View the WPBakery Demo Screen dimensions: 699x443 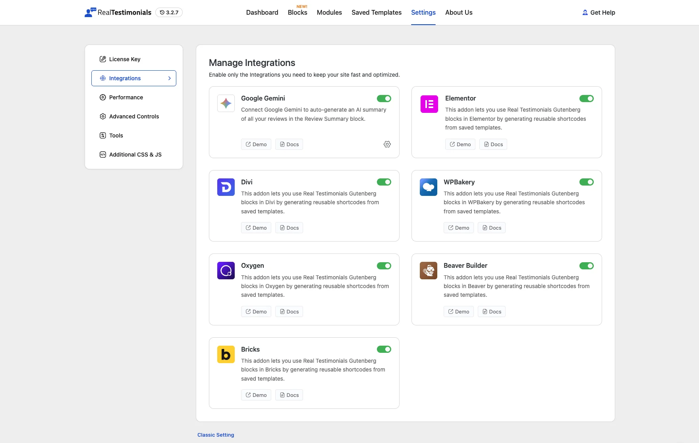click(459, 228)
